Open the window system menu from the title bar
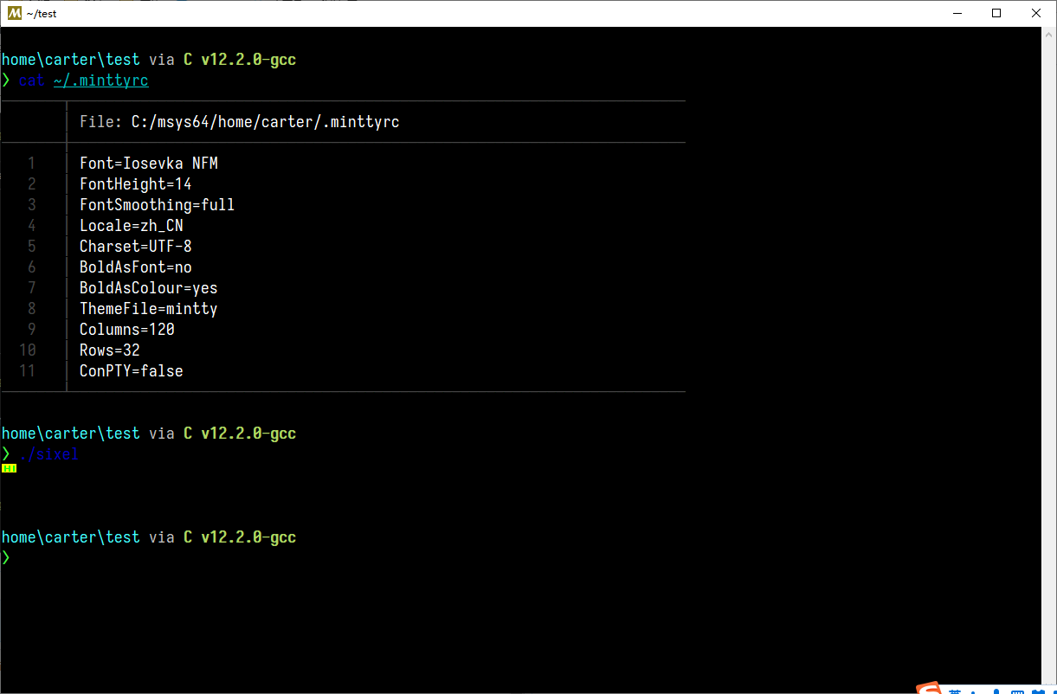Image resolution: width=1057 pixels, height=694 pixels. tap(14, 13)
